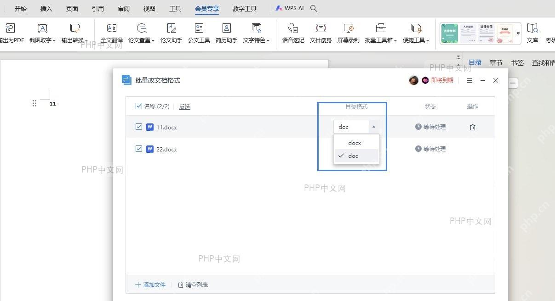Toggle the select-all 名称 checkbox
Screen dimensions: 555x301
(x=139, y=106)
